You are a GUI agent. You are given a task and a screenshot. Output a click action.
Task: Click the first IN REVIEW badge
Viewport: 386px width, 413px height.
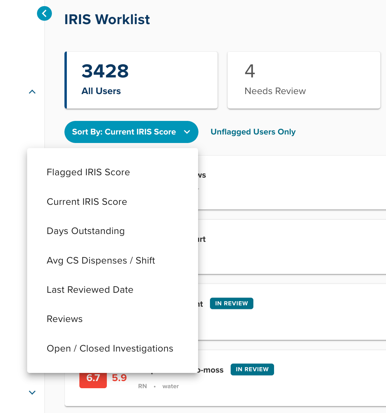(x=232, y=303)
